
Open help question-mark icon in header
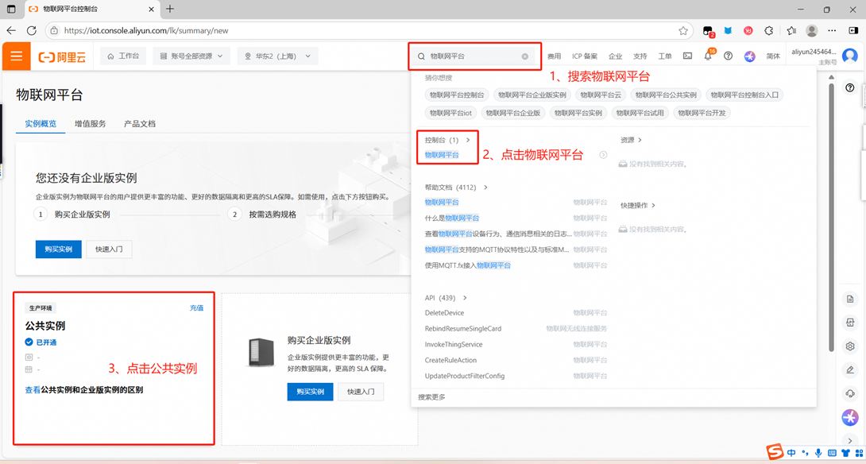point(728,56)
